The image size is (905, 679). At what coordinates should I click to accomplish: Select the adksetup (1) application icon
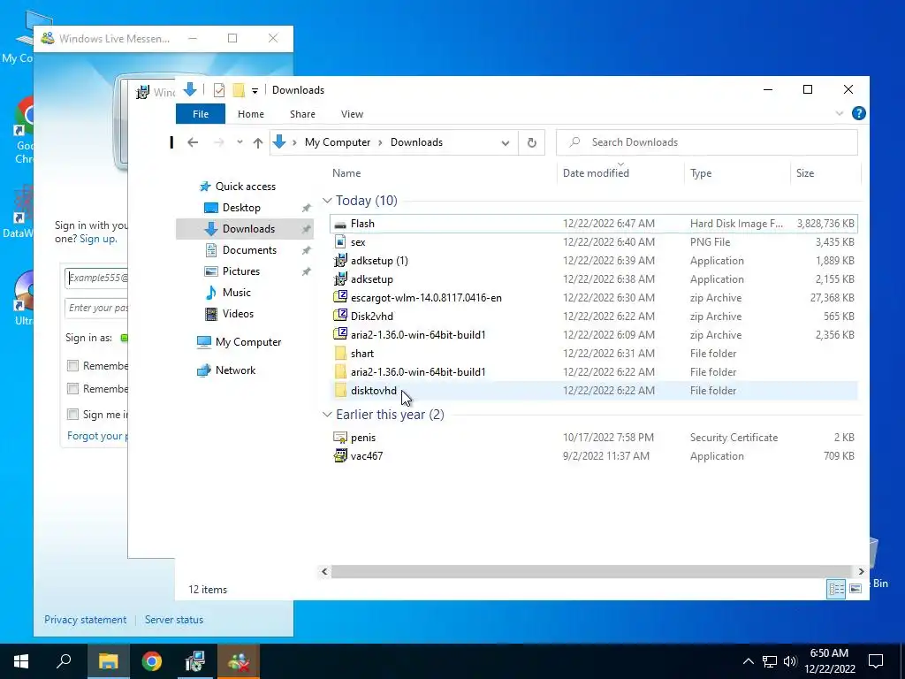(340, 261)
